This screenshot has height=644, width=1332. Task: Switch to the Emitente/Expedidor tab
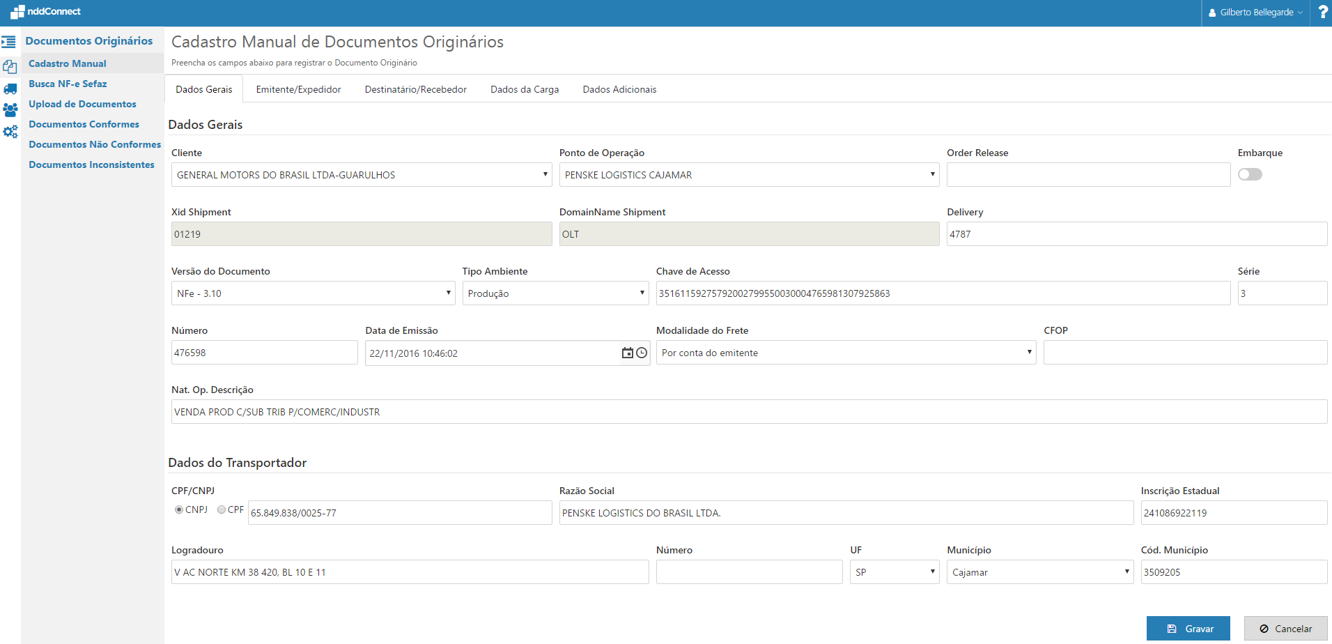click(x=298, y=89)
